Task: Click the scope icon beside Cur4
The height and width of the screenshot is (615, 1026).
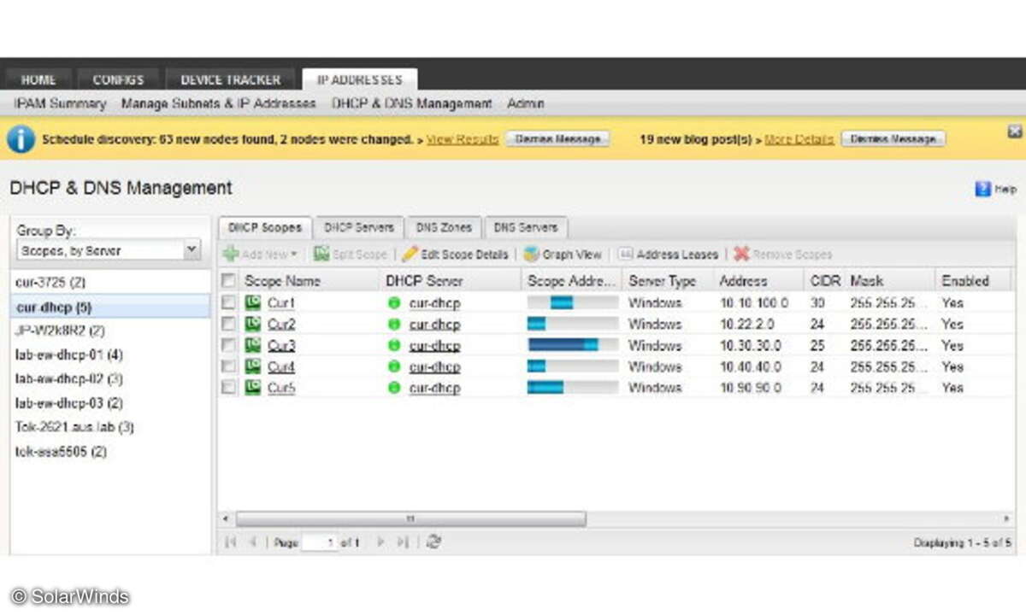Action: pyautogui.click(x=252, y=366)
